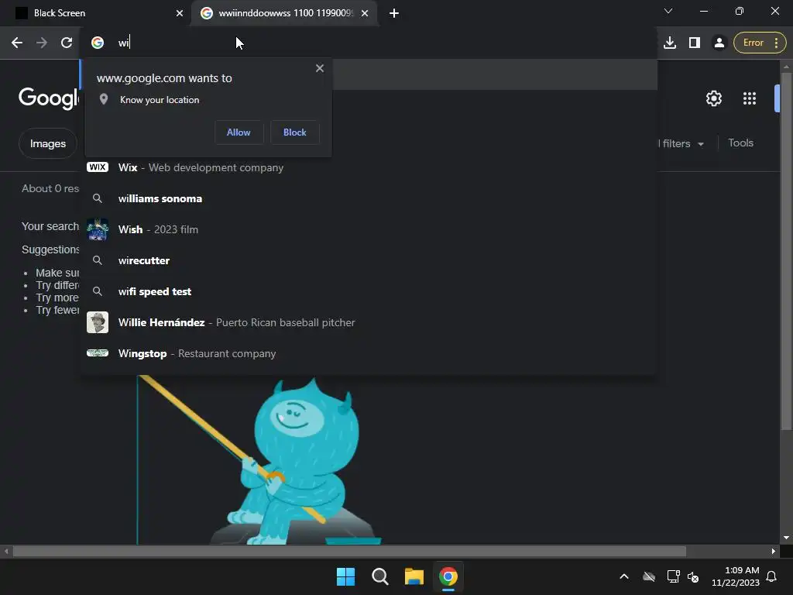This screenshot has width=793, height=595.
Task: Click the horizontal scrollbar thumb
Action: [349, 551]
